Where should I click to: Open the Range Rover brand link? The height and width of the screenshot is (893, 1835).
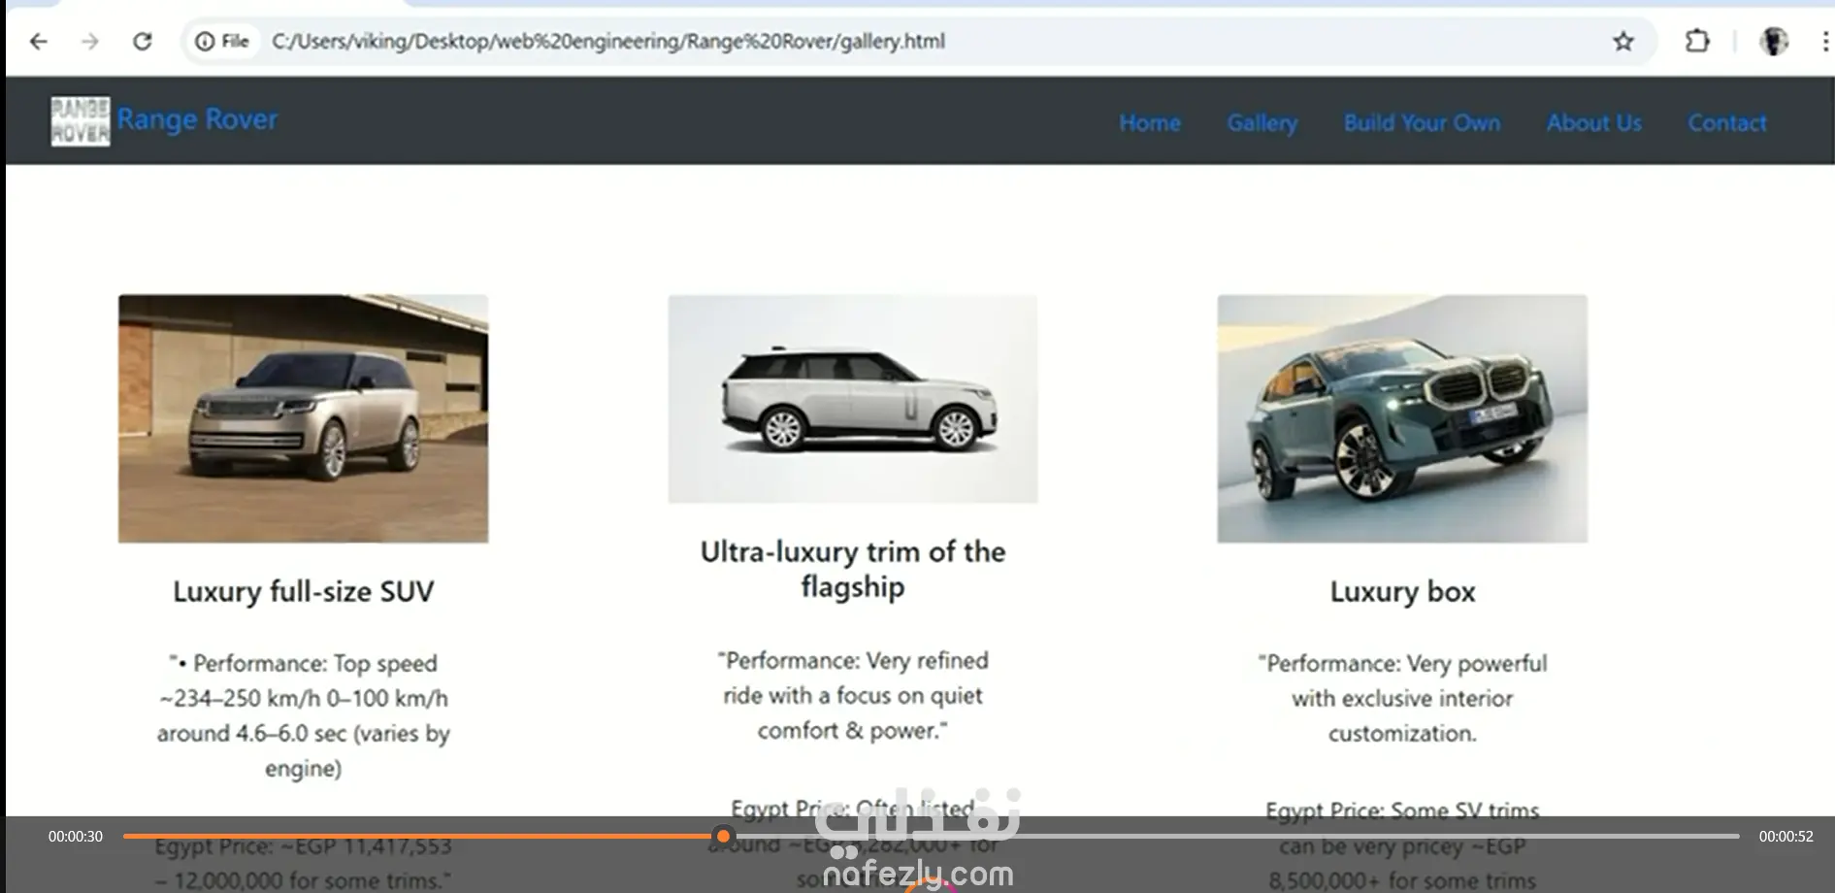click(x=197, y=119)
